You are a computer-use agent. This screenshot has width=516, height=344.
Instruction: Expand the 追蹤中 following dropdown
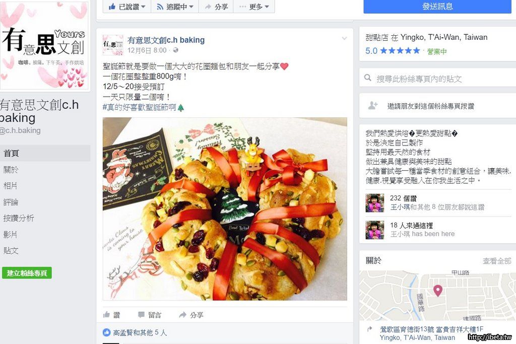click(x=175, y=6)
